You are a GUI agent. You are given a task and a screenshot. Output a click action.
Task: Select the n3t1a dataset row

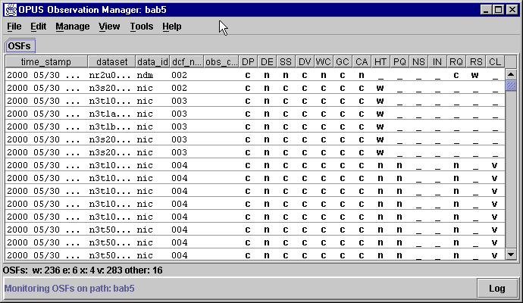111,114
